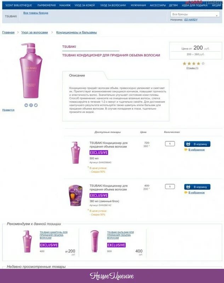Open recommended TSUBAKI шампунь thumbnail
Viewport: 224px width, 283px height.
click(27, 241)
